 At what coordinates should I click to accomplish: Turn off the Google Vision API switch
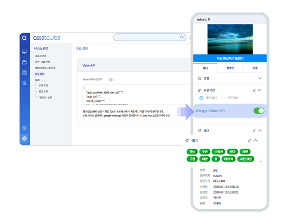coord(258,111)
